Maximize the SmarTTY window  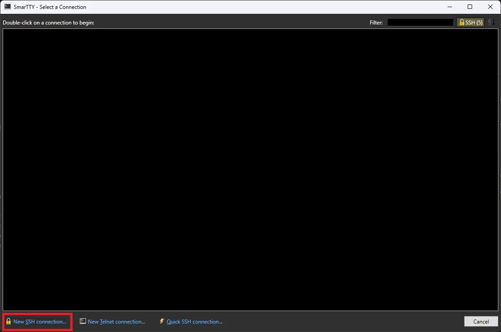470,7
